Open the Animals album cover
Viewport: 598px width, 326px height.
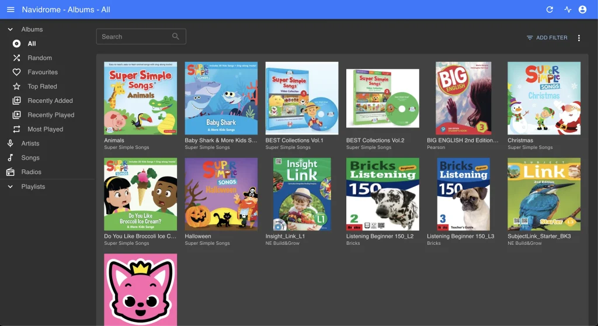tap(140, 98)
